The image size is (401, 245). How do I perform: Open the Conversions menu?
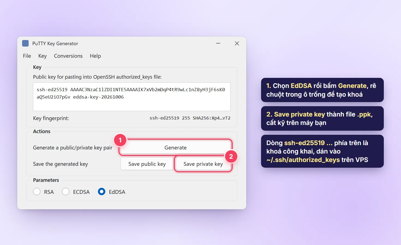68,56
